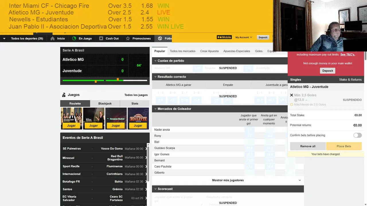Open Santos vs Grêmio arrow
This screenshot has height=206, width=367.
tap(146, 189)
